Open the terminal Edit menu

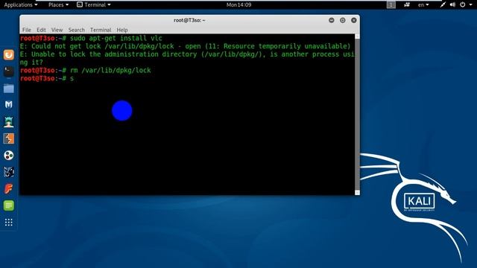[x=41, y=30]
